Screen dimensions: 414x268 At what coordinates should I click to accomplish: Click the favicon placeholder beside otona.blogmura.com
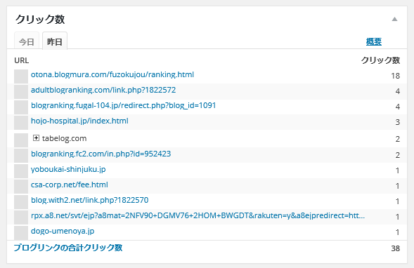(21, 76)
